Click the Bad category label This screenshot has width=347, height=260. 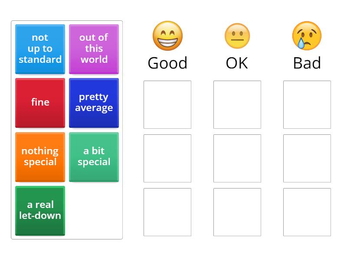pos(307,63)
